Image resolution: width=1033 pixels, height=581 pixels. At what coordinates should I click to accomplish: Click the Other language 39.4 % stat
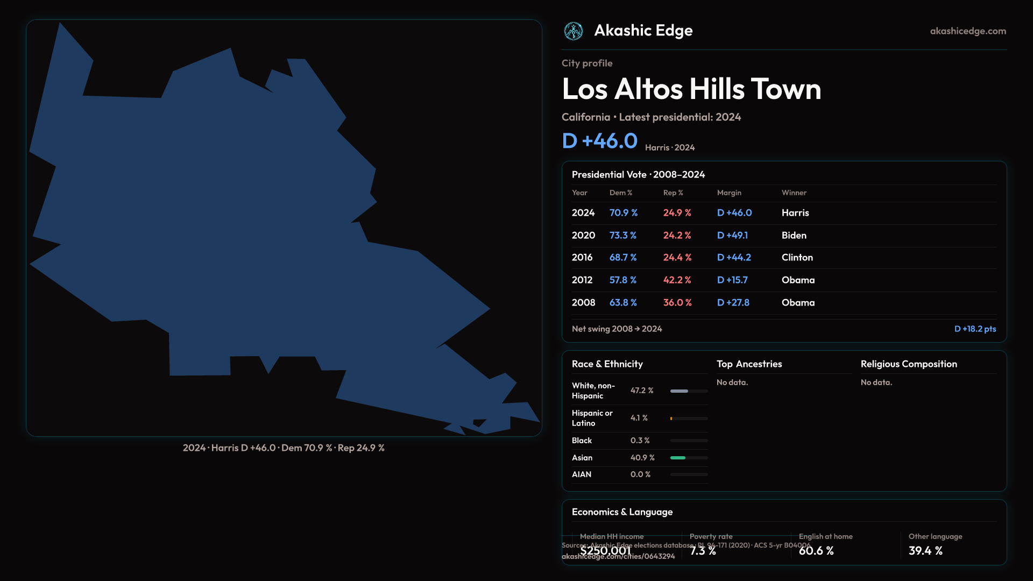click(x=925, y=551)
